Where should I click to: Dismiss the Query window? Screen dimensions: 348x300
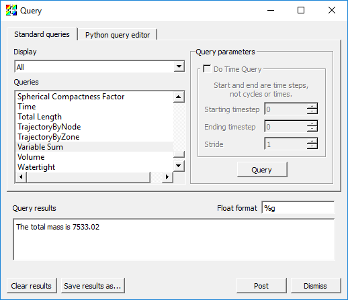tap(316, 286)
